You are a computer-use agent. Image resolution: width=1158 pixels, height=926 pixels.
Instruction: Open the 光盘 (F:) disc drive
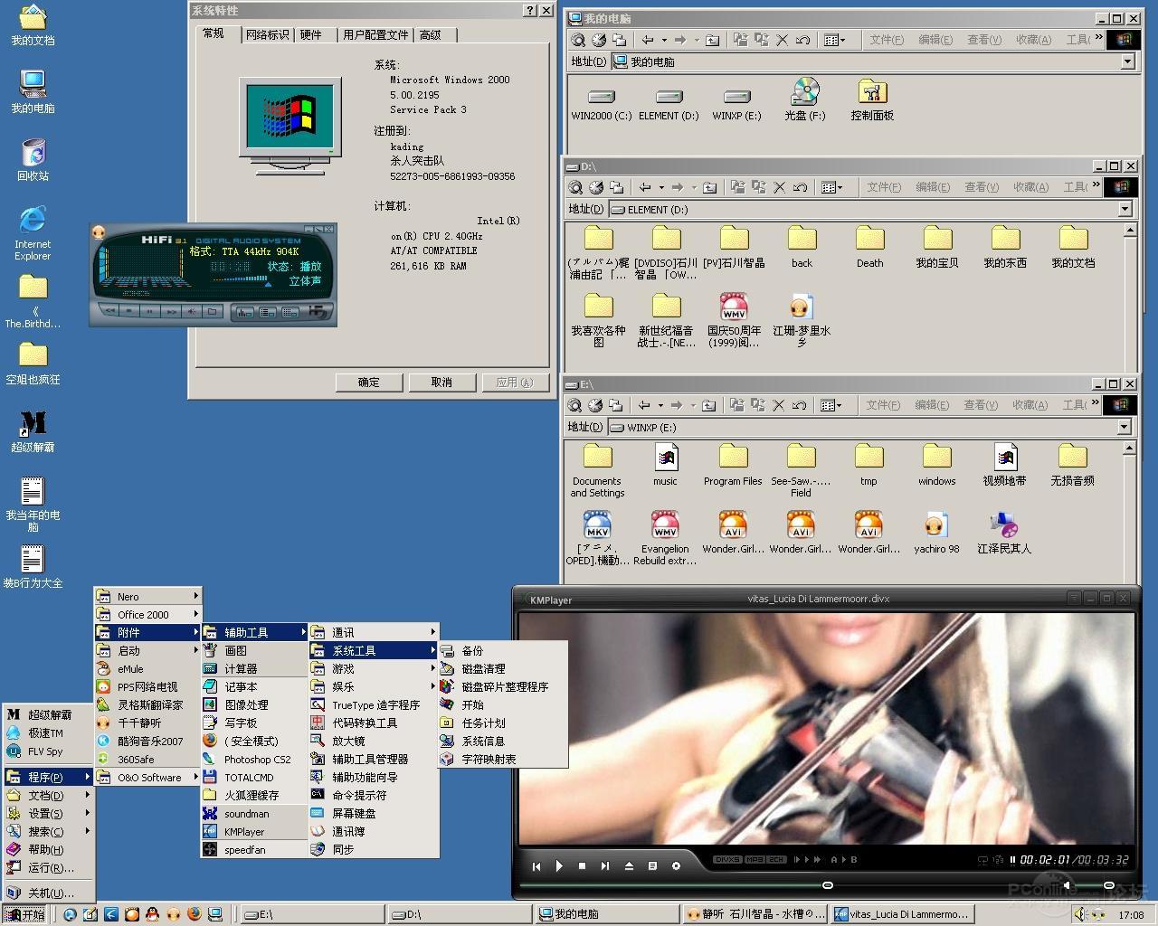click(x=804, y=99)
